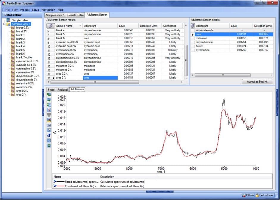Viewport: 280px width, 200px height.
Task: Click the curve format graph icon
Action: click(49, 130)
